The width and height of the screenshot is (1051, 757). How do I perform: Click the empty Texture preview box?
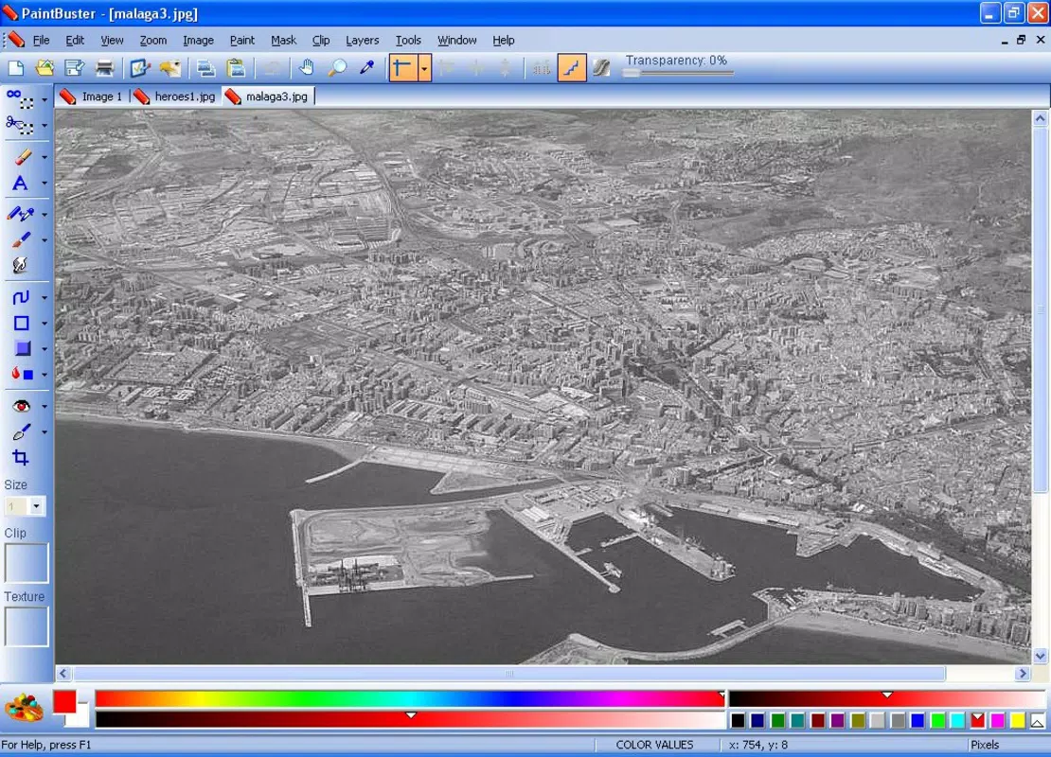click(27, 626)
